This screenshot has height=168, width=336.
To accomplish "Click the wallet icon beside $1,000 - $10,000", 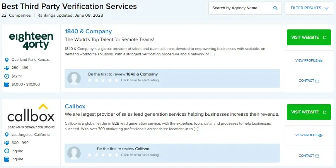I will (x=7, y=84).
